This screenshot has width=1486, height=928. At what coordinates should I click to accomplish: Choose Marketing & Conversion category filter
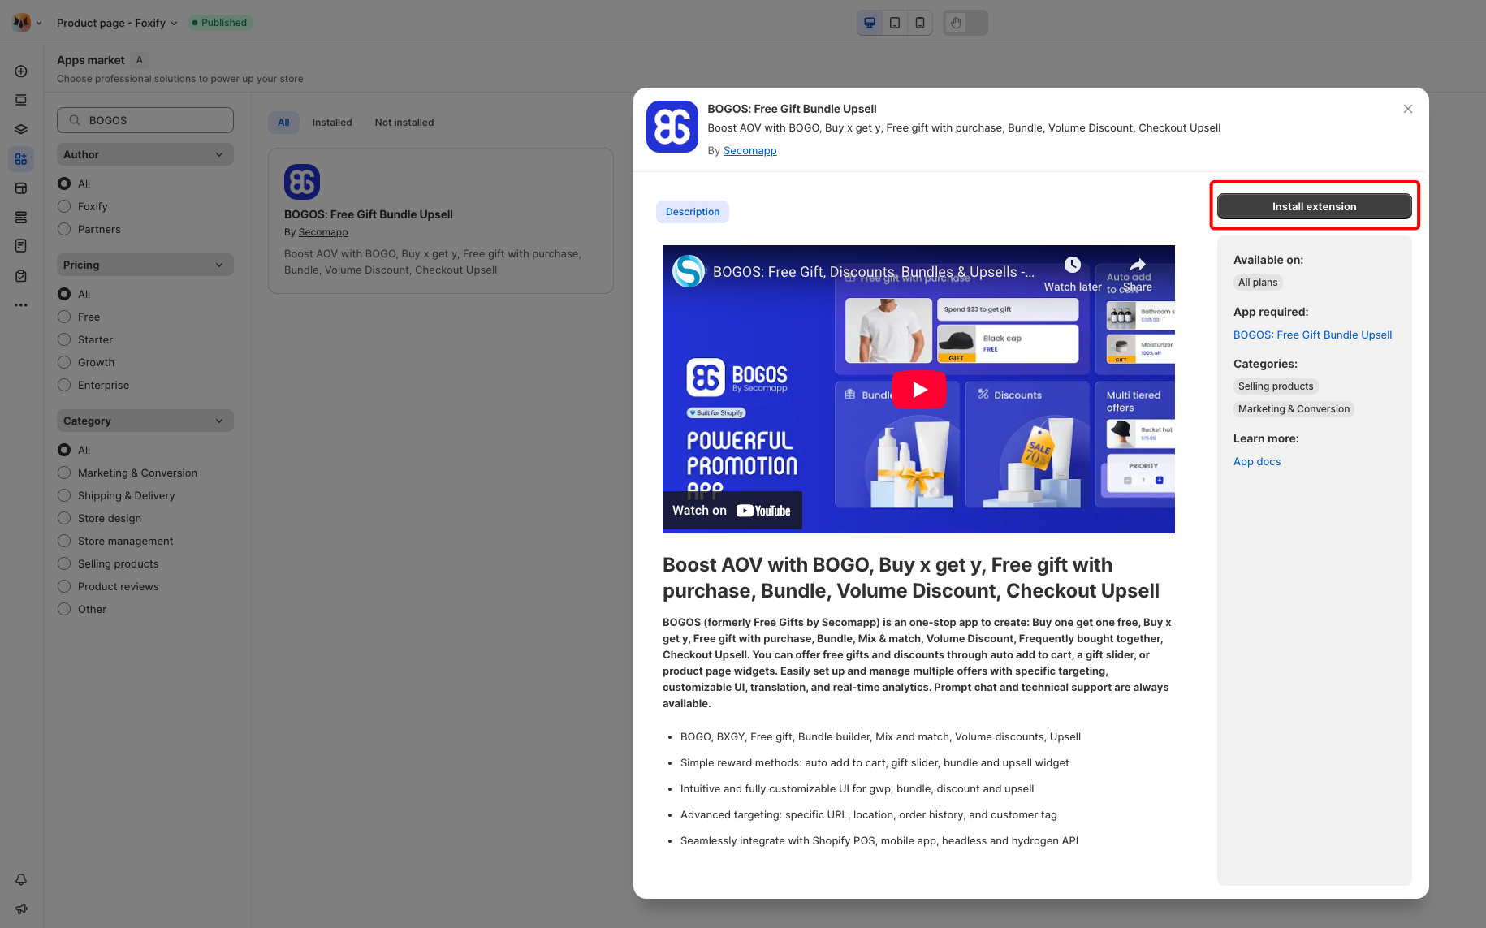[x=64, y=473]
